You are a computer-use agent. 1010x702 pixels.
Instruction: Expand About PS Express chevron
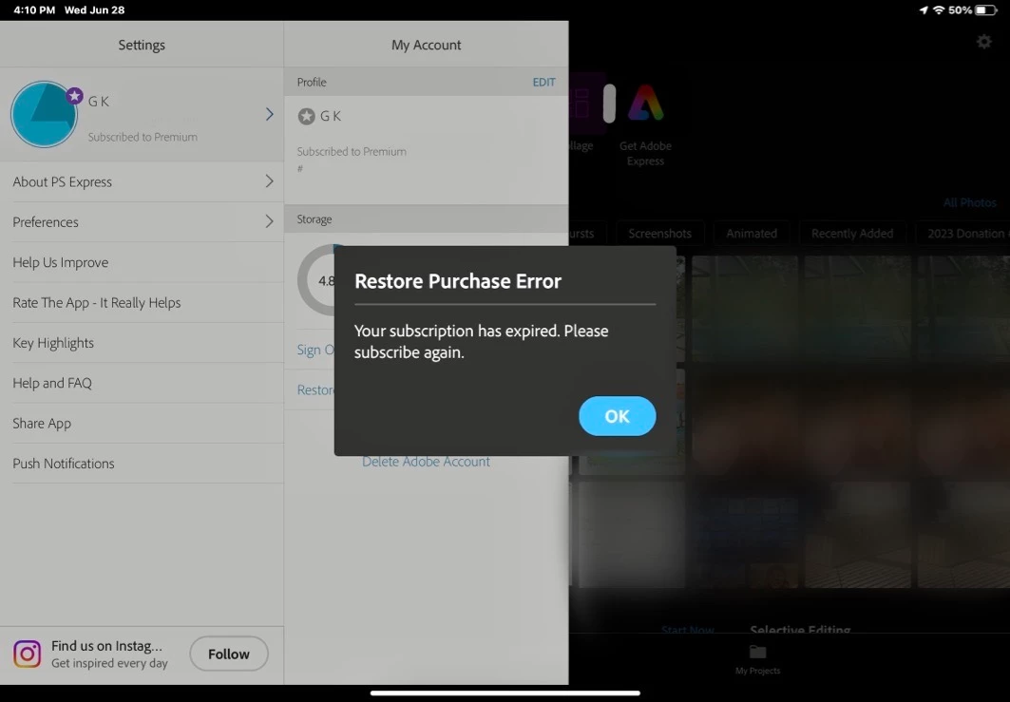tap(269, 181)
